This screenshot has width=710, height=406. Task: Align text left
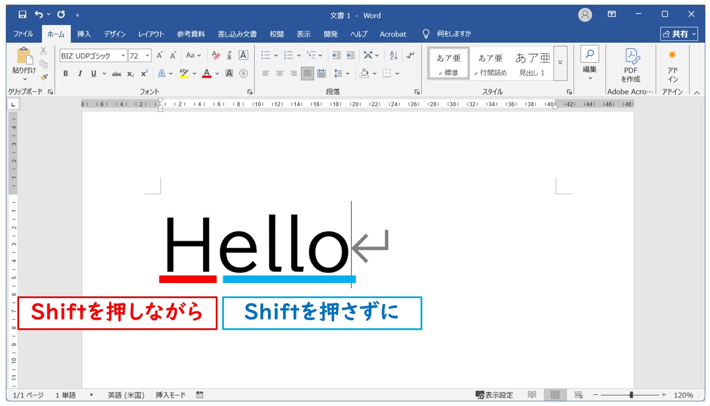(266, 74)
